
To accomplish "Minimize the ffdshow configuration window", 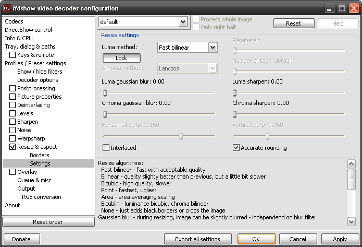I will 330,8.
